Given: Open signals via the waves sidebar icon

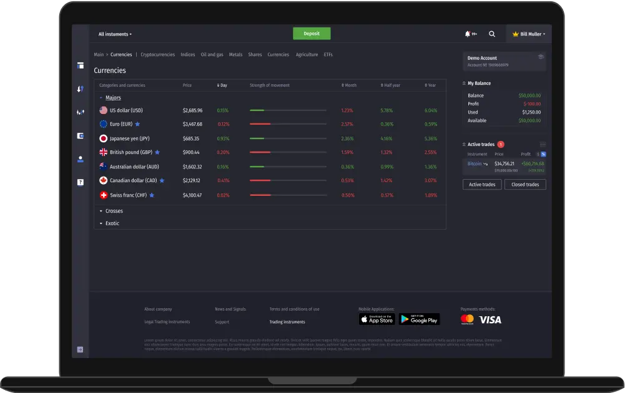Looking at the screenshot, I should pyautogui.click(x=80, y=112).
